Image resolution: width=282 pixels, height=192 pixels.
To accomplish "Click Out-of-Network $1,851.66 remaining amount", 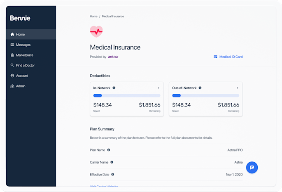I will coord(228,105).
